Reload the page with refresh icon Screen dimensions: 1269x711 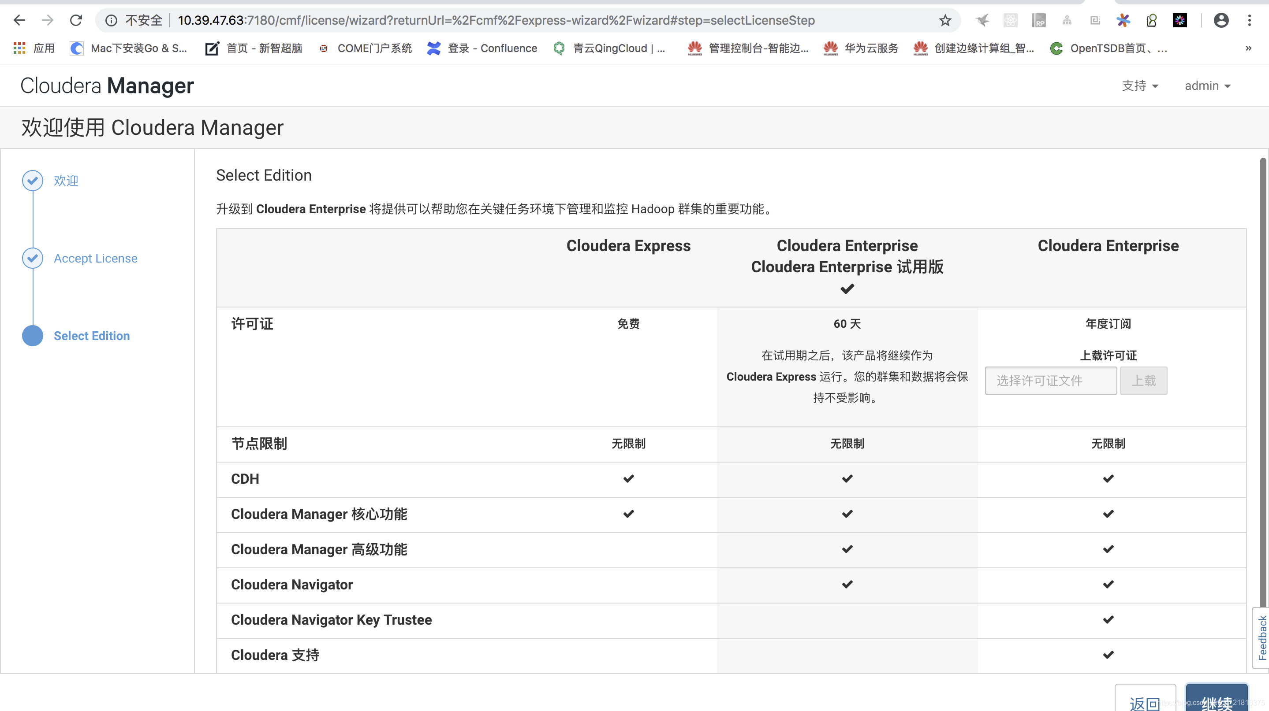tap(76, 20)
